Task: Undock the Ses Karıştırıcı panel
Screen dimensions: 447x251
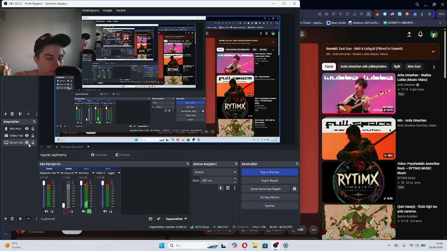Action: pyautogui.click(x=188, y=164)
